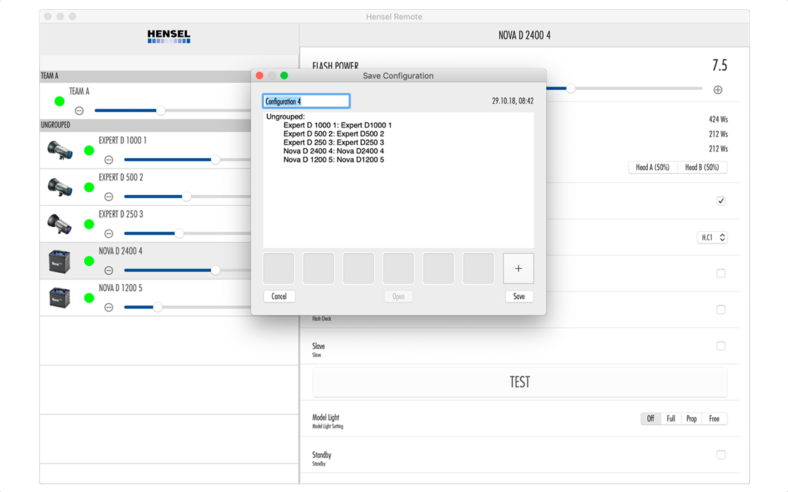Decrease power of Team A group
This screenshot has height=492, width=788.
coord(79,111)
